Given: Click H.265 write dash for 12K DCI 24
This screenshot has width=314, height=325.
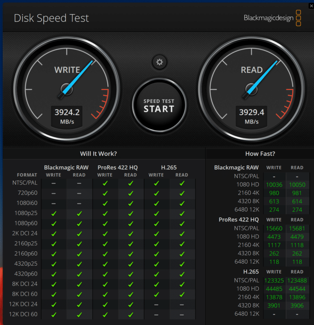Looking at the screenshot, I should (156, 305).
